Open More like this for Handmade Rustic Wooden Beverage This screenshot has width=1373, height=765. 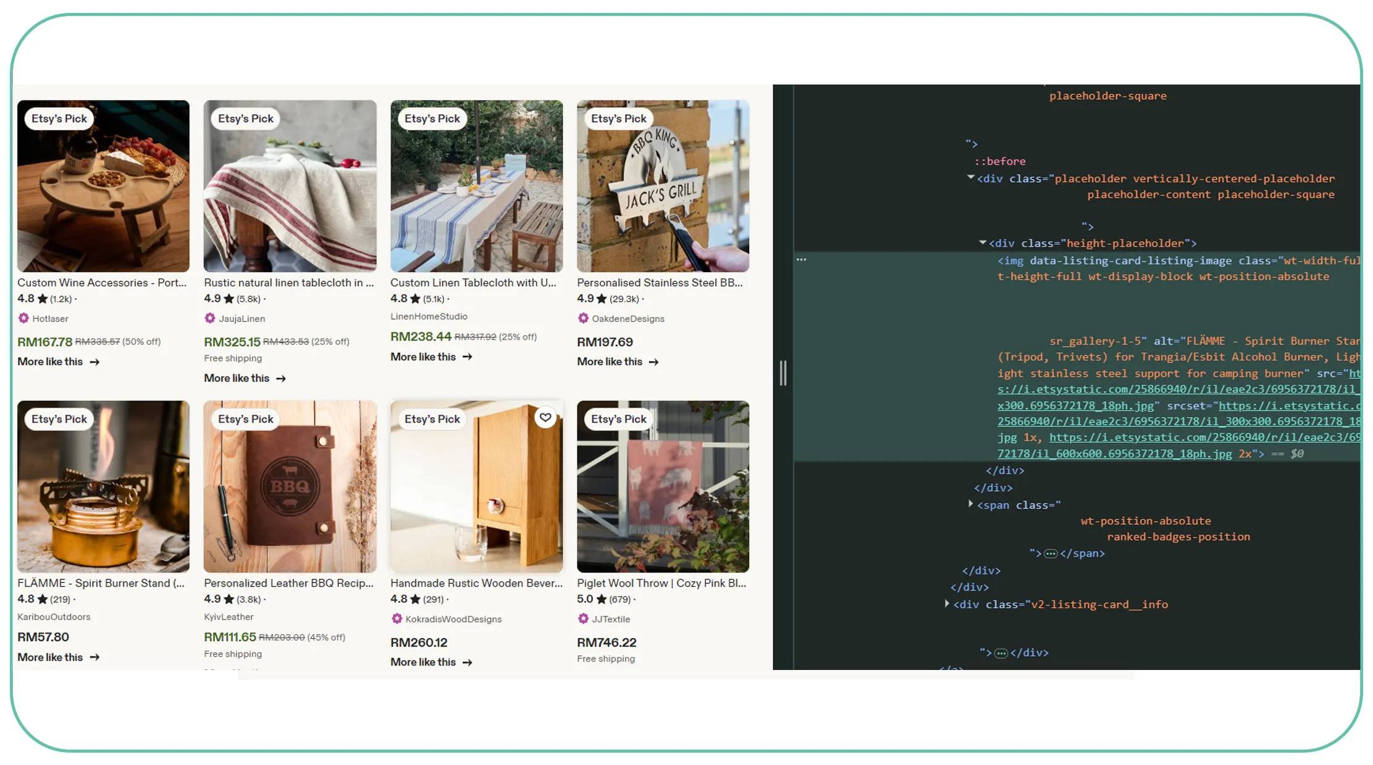432,662
